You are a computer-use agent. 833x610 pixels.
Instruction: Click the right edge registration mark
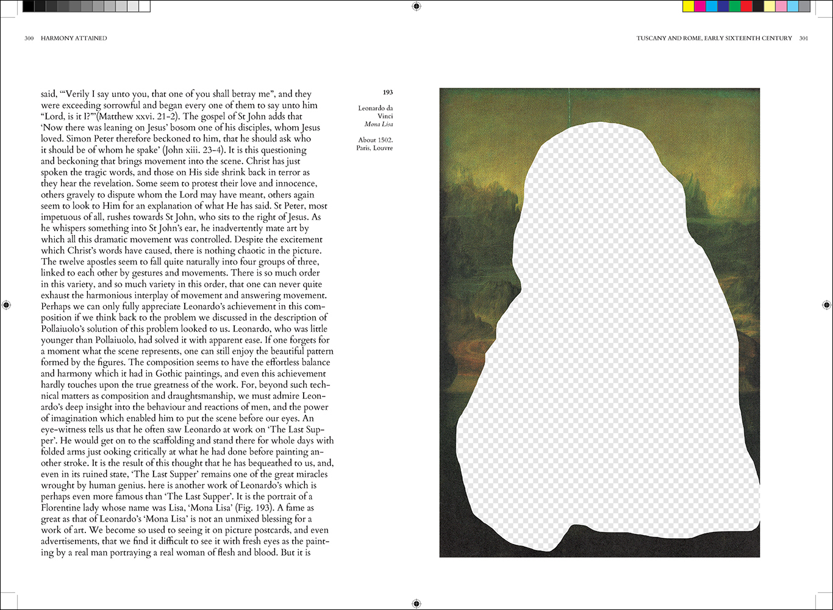826,304
